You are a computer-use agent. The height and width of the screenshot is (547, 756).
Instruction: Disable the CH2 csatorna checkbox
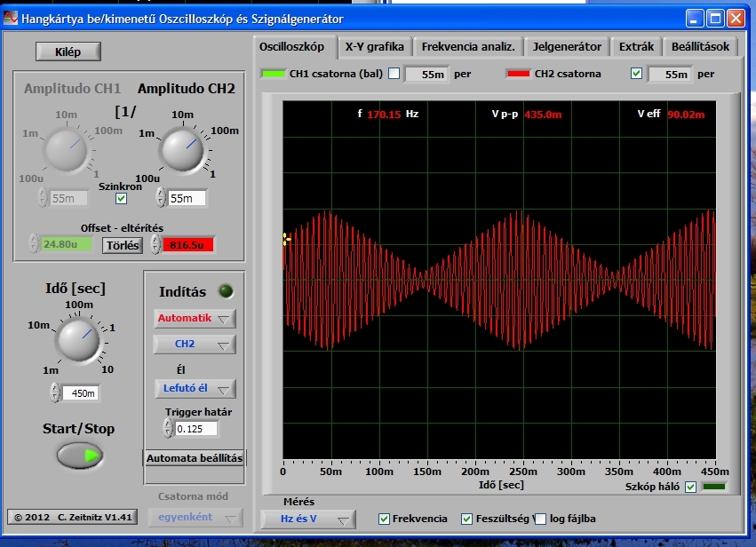click(636, 73)
